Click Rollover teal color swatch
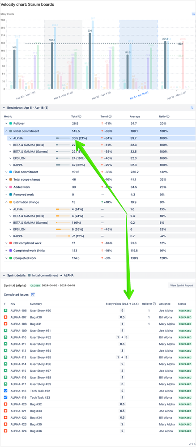The height and width of the screenshot is (447, 196). coord(11,123)
